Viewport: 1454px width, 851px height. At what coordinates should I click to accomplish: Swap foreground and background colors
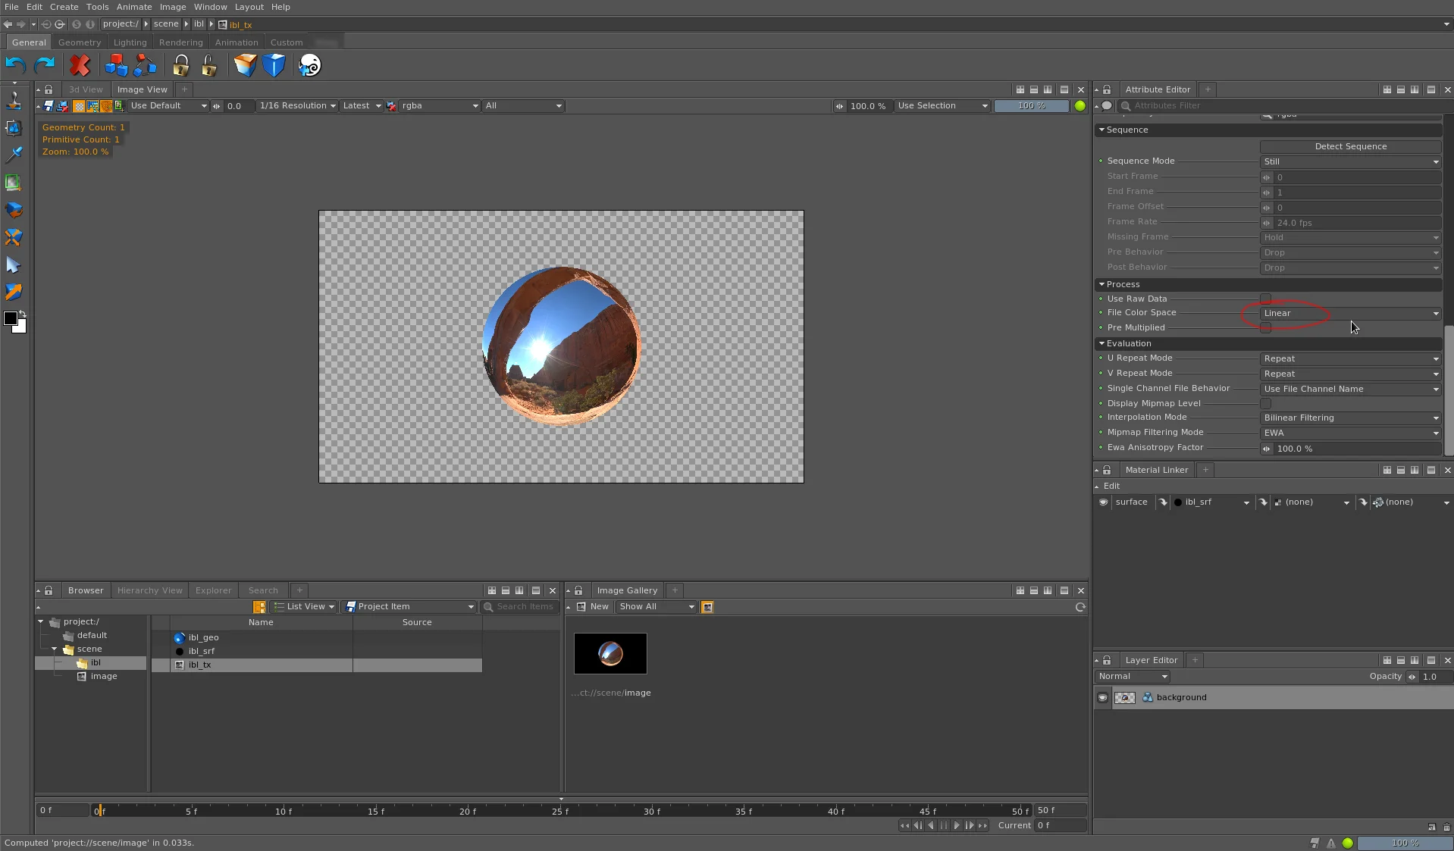(23, 314)
